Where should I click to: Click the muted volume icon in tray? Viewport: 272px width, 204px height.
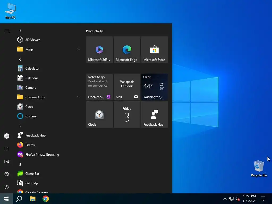coord(237,199)
